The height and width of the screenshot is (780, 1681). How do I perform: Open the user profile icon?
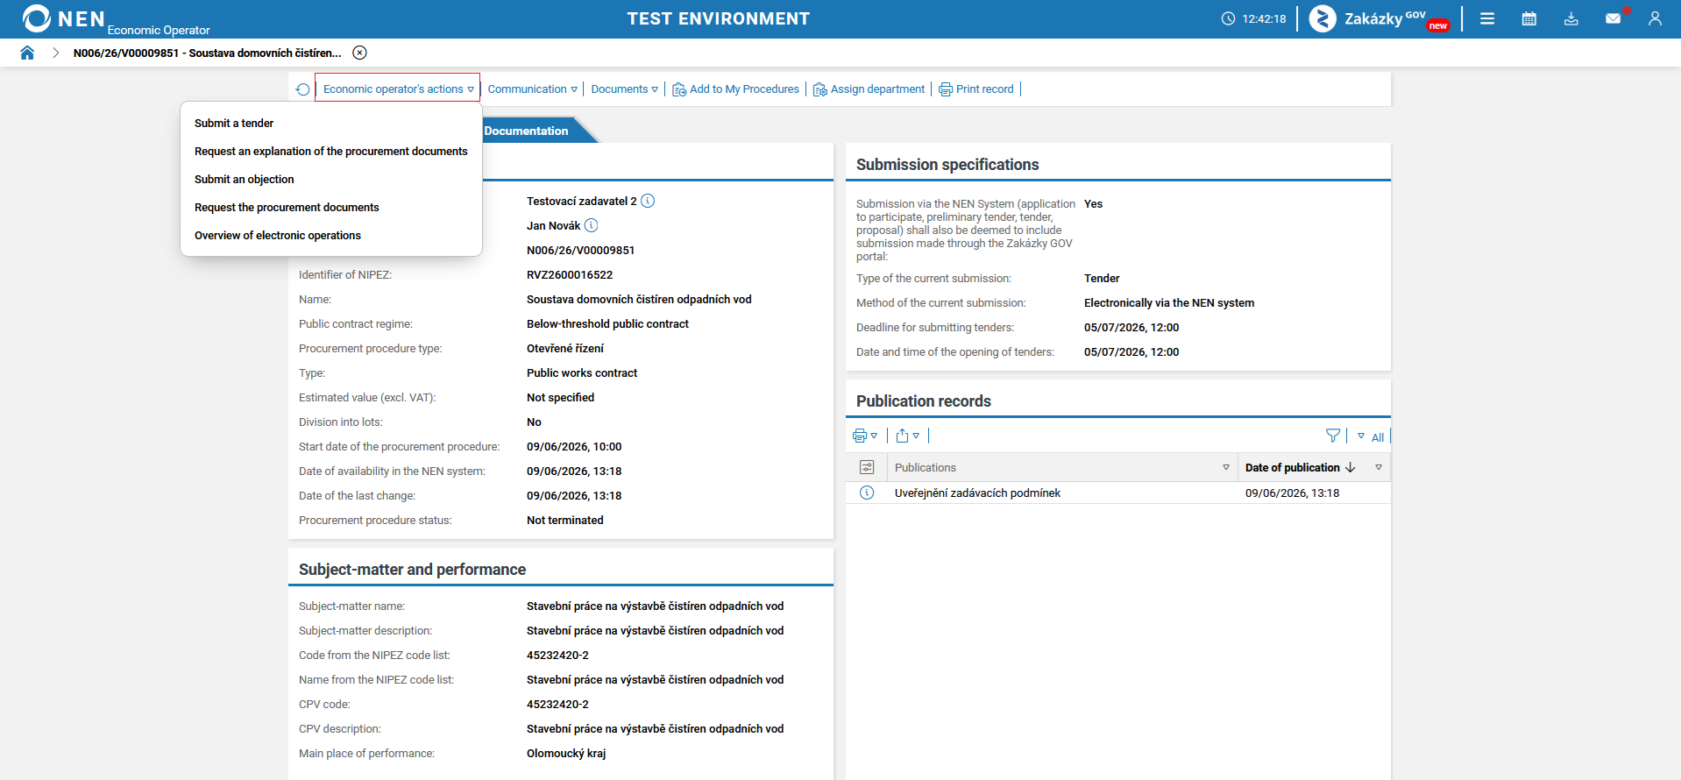click(x=1655, y=18)
